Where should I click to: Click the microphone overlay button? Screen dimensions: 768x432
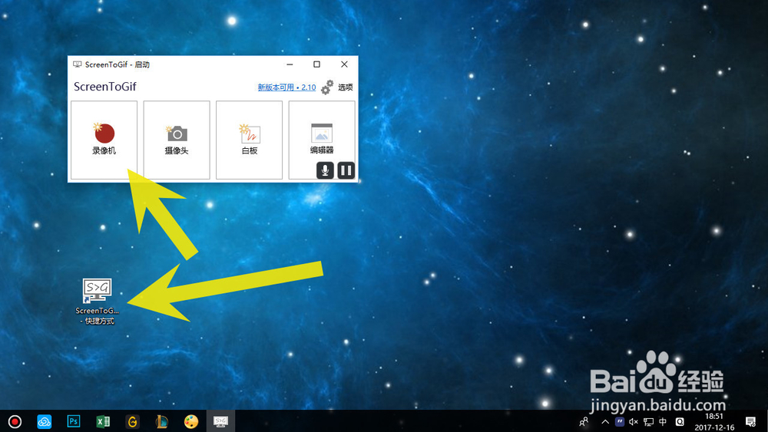tap(325, 170)
